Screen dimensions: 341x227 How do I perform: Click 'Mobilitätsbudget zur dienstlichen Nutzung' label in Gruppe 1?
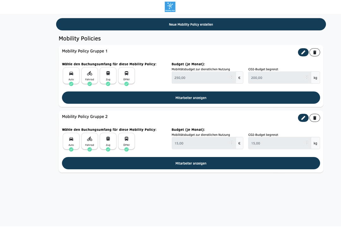(x=201, y=69)
